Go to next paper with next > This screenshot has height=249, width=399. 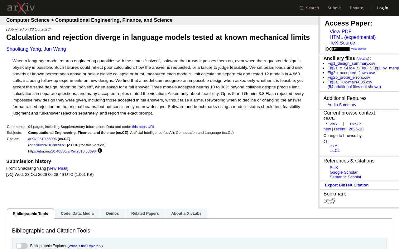click(356, 124)
